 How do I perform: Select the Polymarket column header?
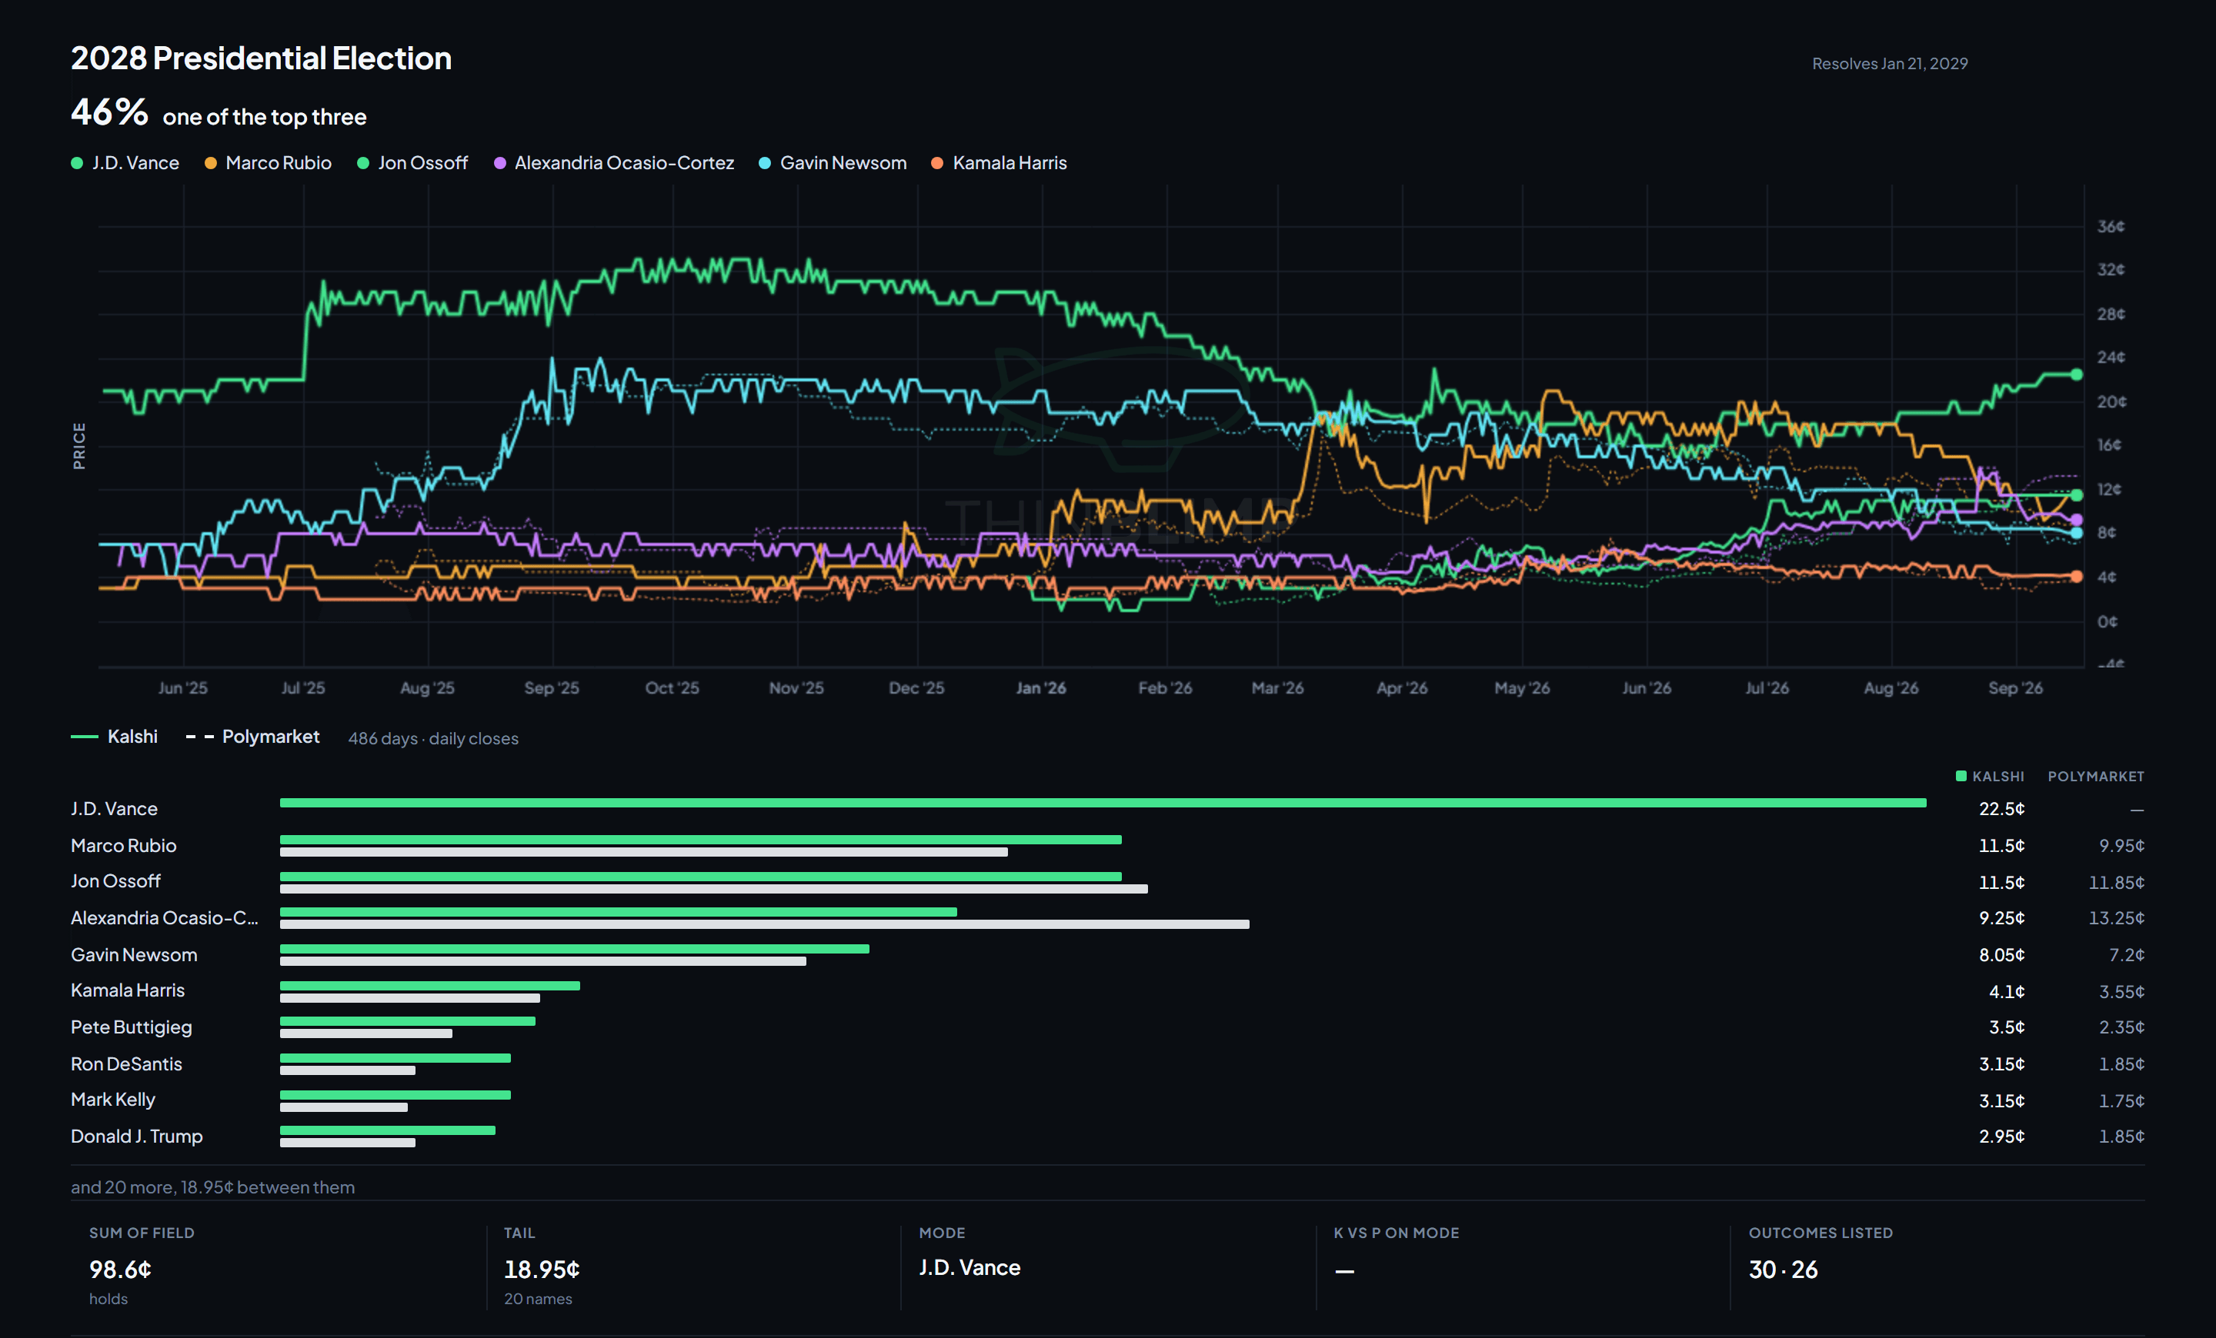coord(2095,777)
